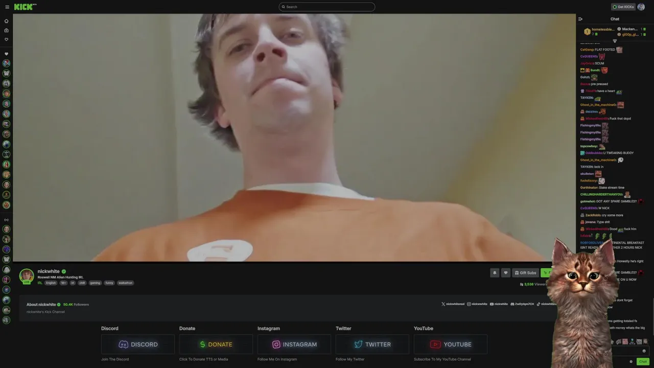This screenshot has height=368, width=654.
Task: Click the nickwhite streamer avatar
Action: coord(27,276)
